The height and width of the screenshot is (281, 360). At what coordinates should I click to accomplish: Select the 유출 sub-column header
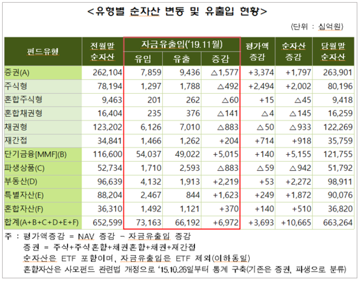pyautogui.click(x=181, y=59)
